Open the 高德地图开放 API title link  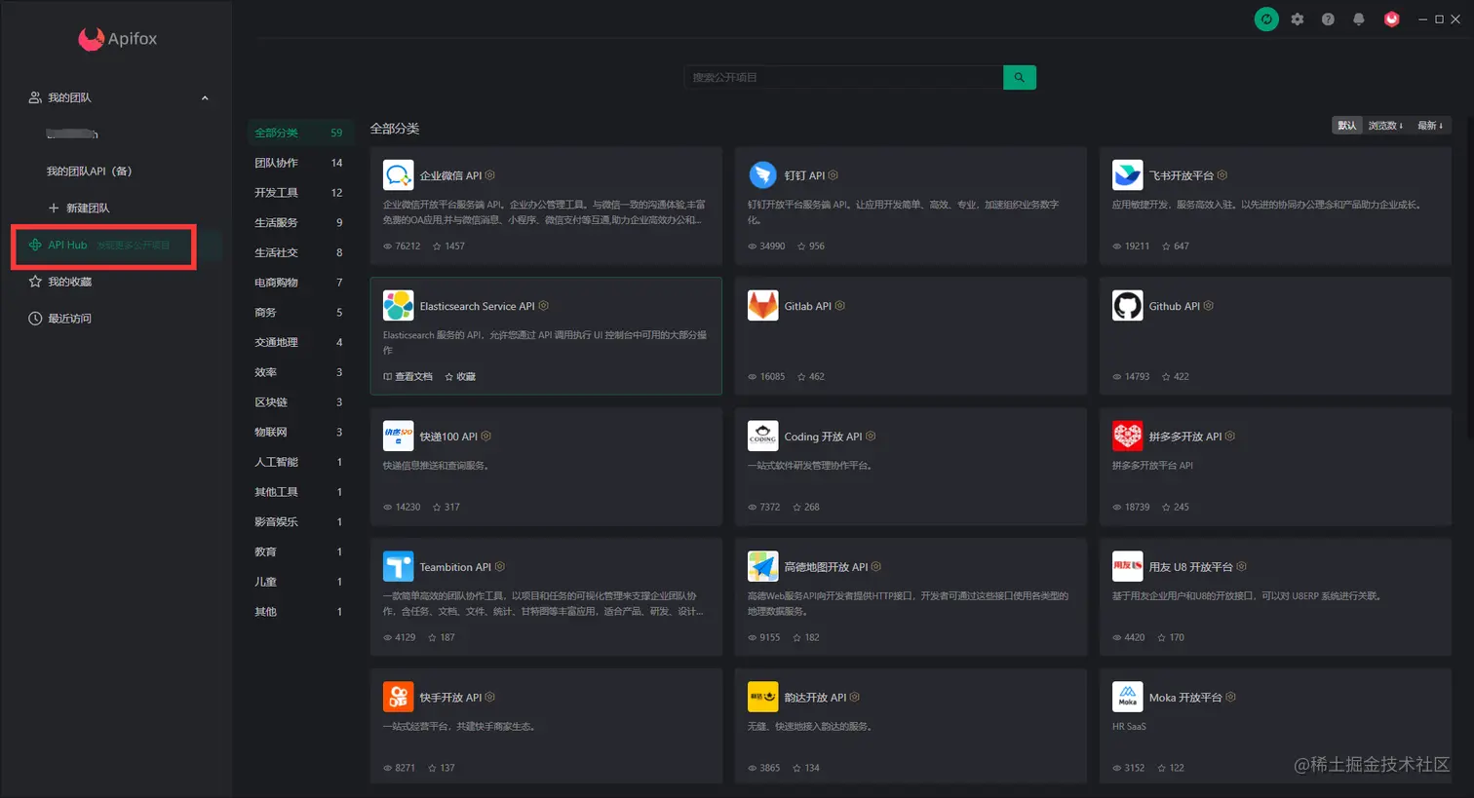click(826, 567)
